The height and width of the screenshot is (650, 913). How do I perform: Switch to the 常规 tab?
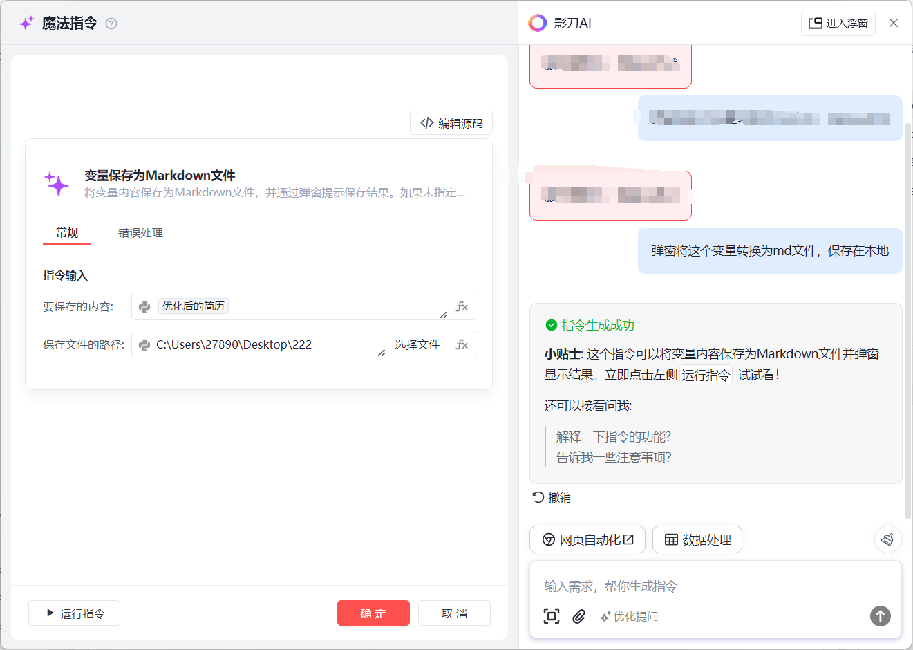tap(67, 233)
